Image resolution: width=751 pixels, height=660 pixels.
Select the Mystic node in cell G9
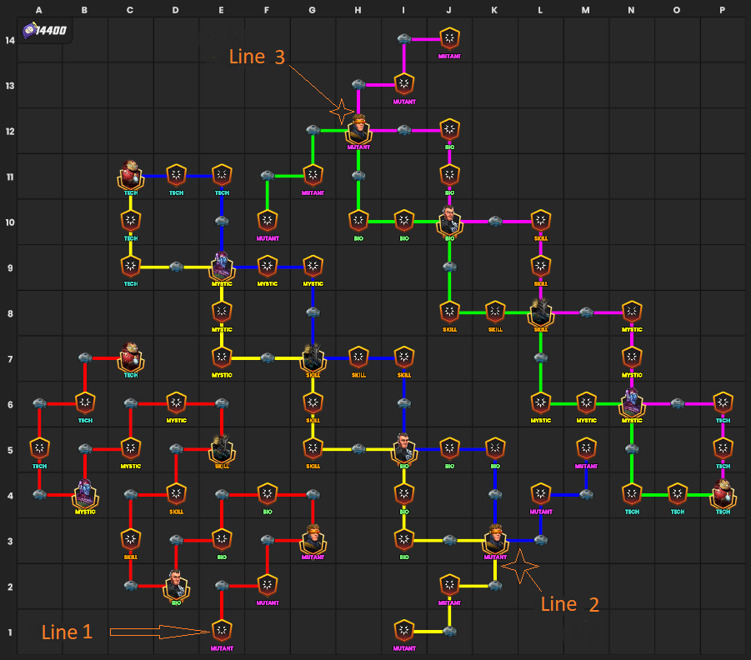[313, 266]
